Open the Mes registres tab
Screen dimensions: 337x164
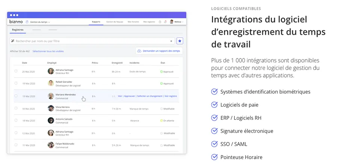[149, 22]
